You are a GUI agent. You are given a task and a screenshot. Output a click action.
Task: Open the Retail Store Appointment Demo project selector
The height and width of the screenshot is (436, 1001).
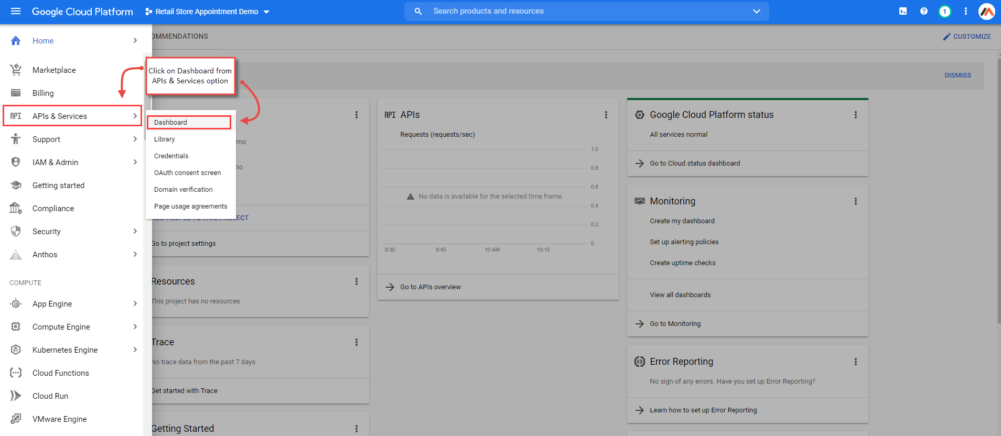207,12
